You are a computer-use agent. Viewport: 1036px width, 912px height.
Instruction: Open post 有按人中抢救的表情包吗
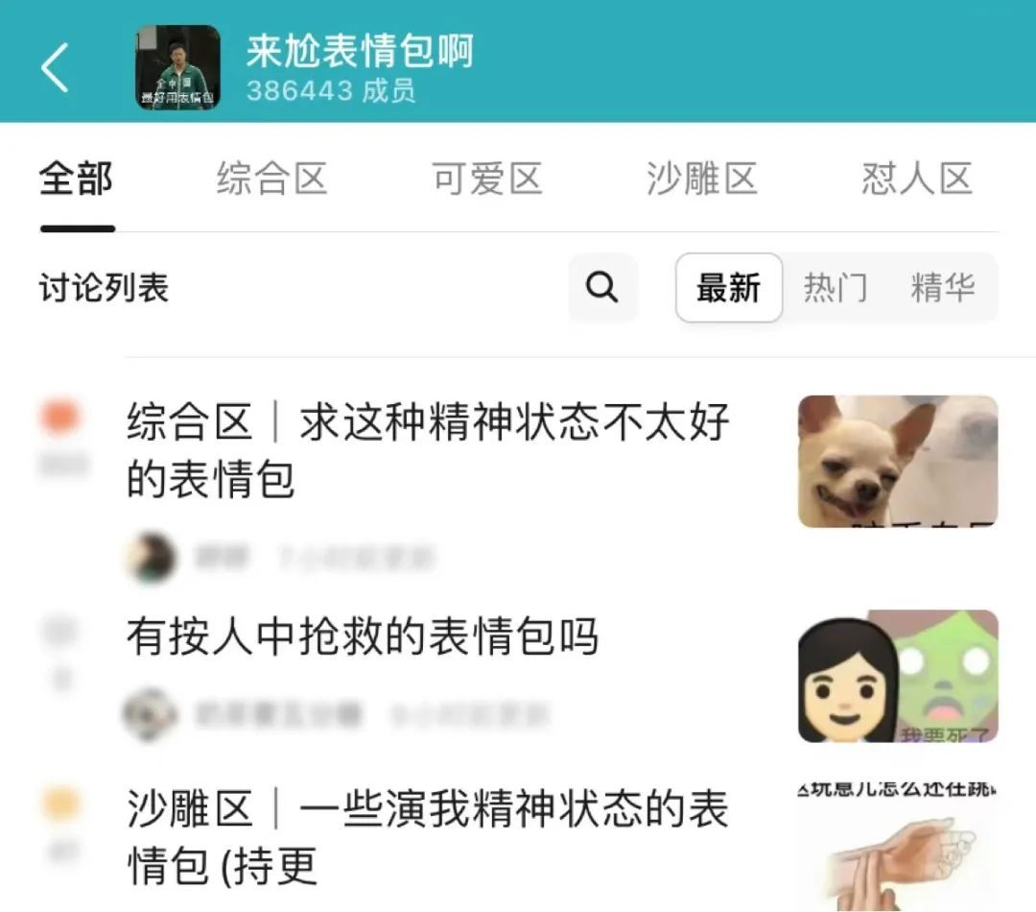362,636
